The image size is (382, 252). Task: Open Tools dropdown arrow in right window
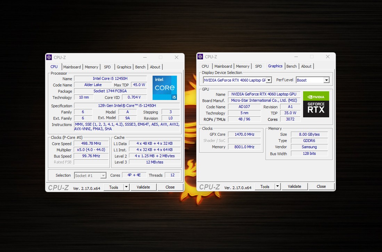tap(277, 186)
